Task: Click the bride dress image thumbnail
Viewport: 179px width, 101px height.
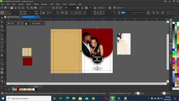Action: 124,44
